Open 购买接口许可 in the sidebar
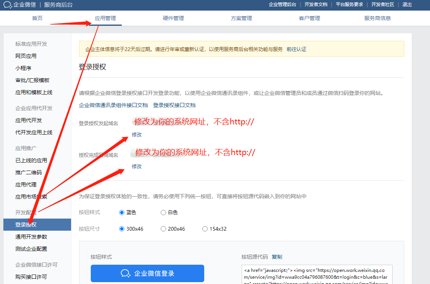 tap(31, 277)
